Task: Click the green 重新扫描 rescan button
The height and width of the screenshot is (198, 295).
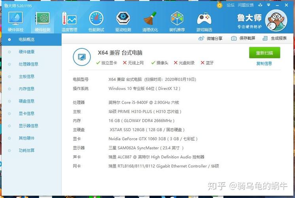Action: [265, 53]
